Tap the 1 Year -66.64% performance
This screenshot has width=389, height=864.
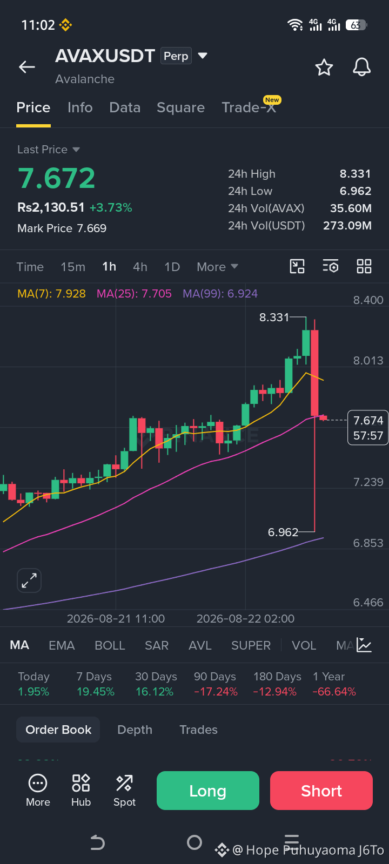[334, 684]
